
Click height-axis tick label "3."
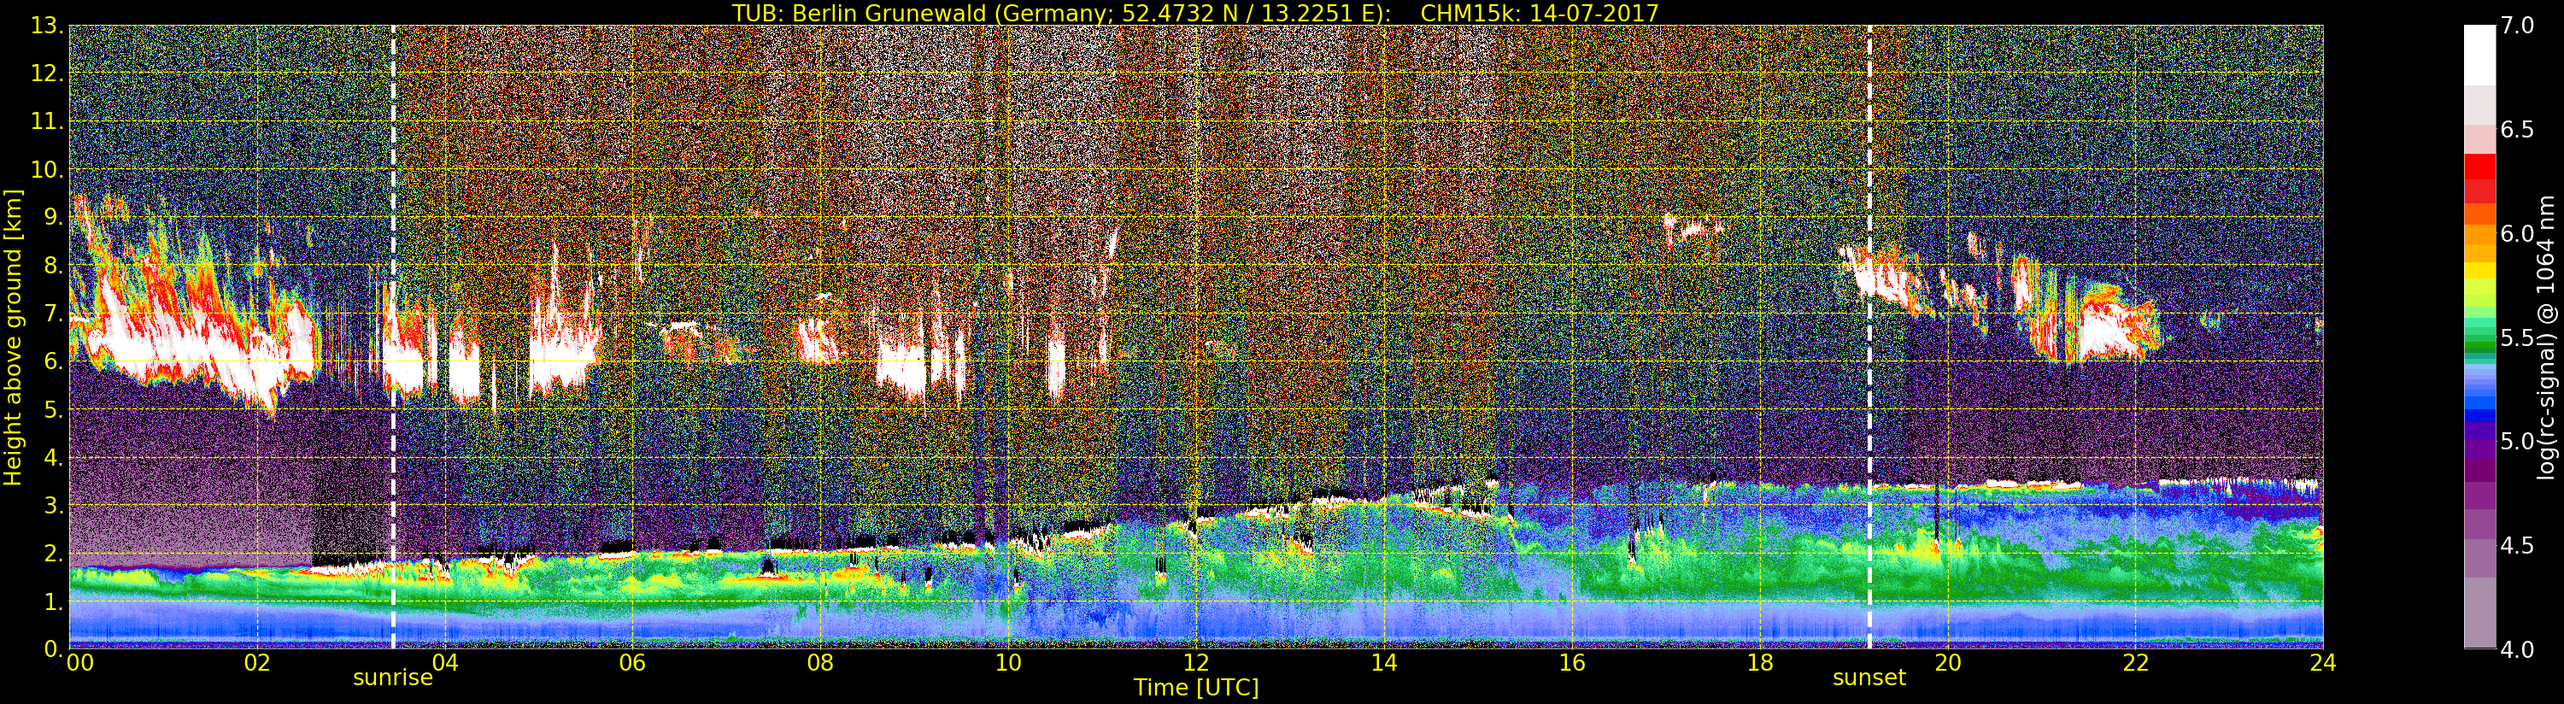[x=53, y=506]
